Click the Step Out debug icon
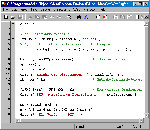Screen dimensions: 150x130 tap(129, 17)
